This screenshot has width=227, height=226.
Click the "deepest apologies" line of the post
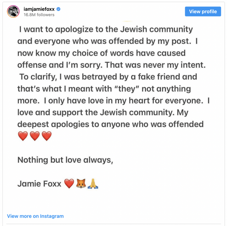coord(110,124)
